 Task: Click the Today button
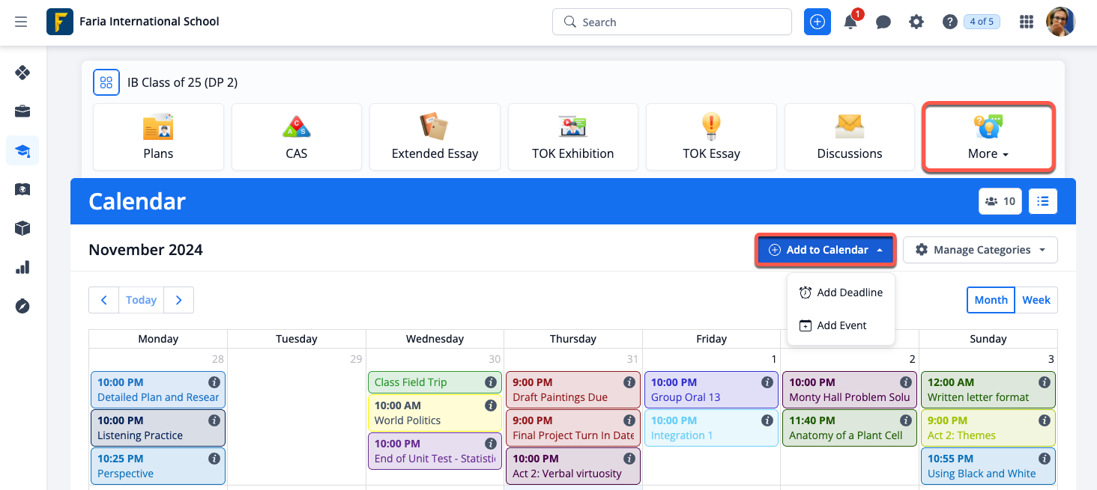pyautogui.click(x=141, y=300)
